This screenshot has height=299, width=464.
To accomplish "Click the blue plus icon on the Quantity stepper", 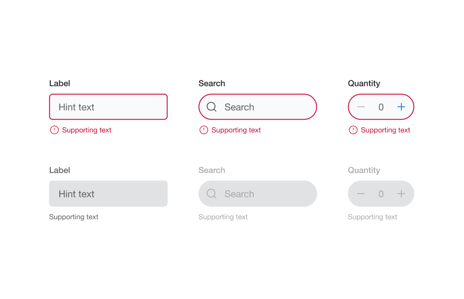I will (401, 107).
